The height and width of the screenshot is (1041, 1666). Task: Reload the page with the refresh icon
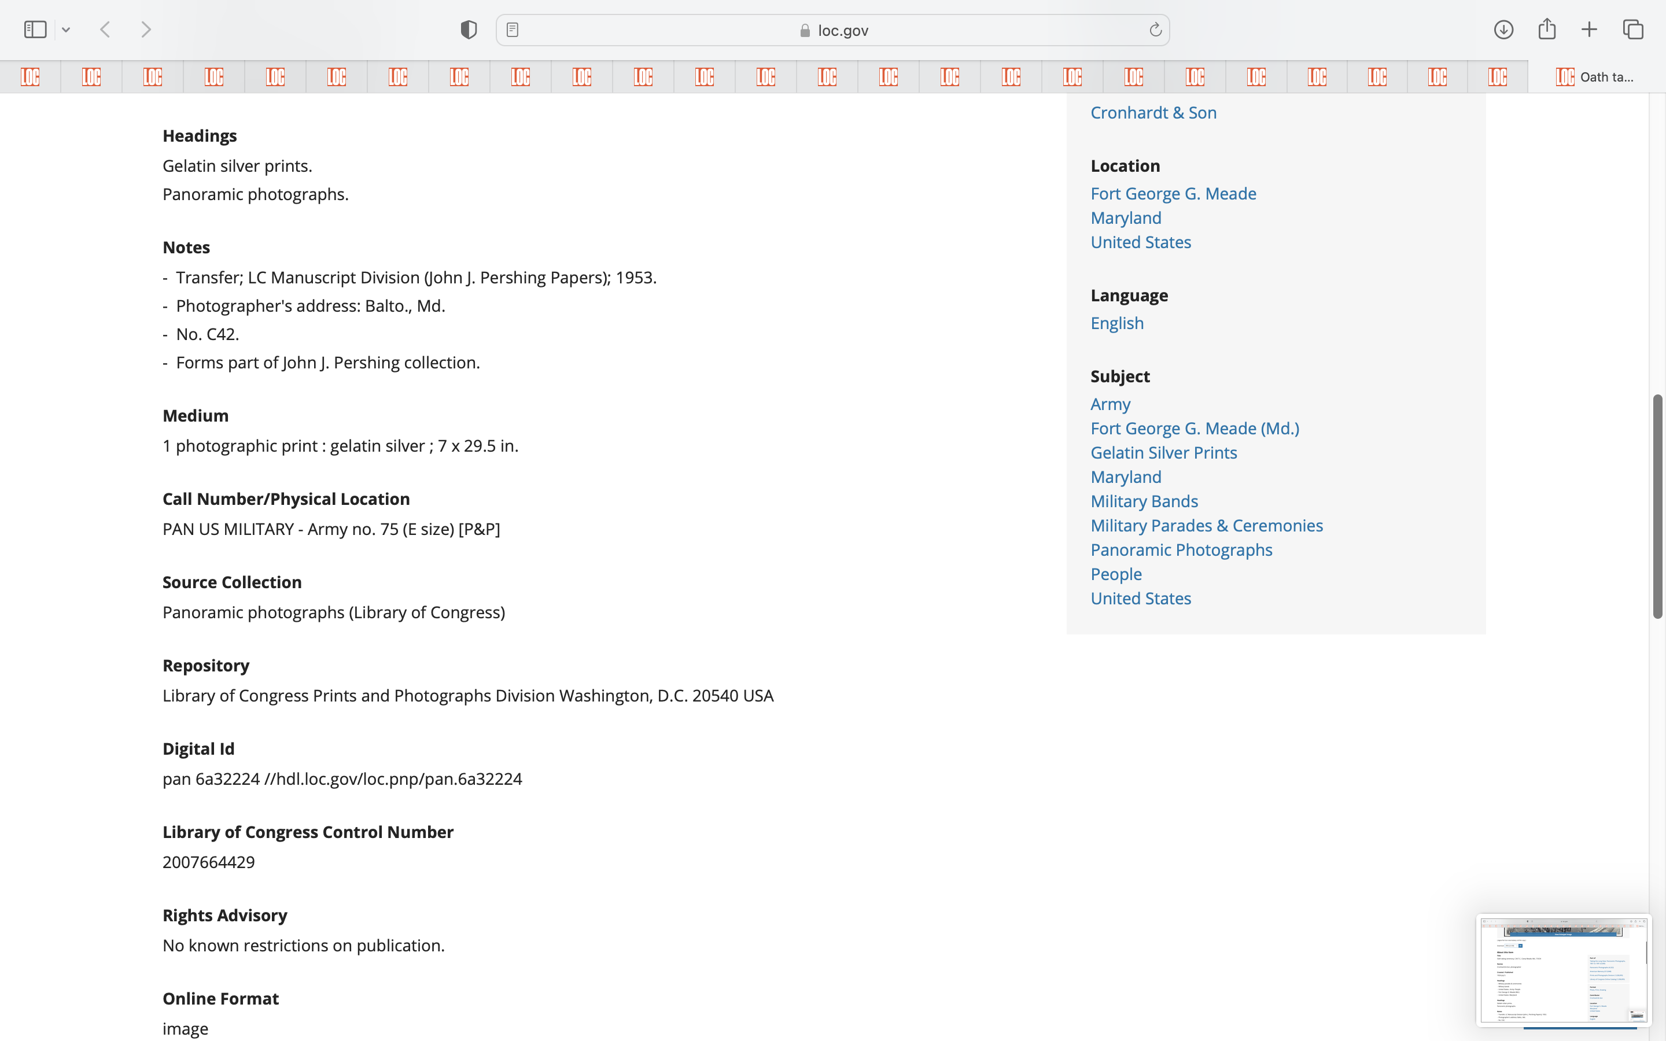(1155, 29)
